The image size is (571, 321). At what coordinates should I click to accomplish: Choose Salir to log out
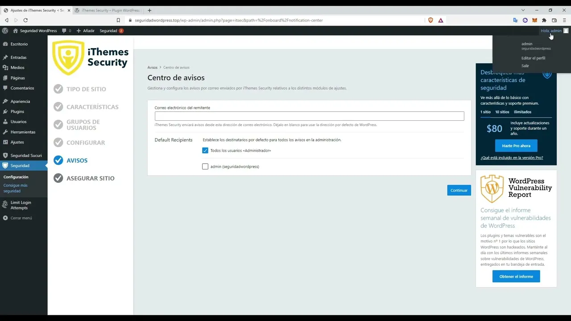pos(525,66)
